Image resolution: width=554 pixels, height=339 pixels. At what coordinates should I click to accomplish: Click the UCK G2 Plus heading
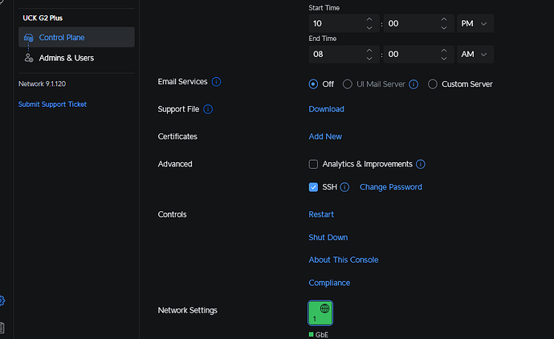pos(43,18)
